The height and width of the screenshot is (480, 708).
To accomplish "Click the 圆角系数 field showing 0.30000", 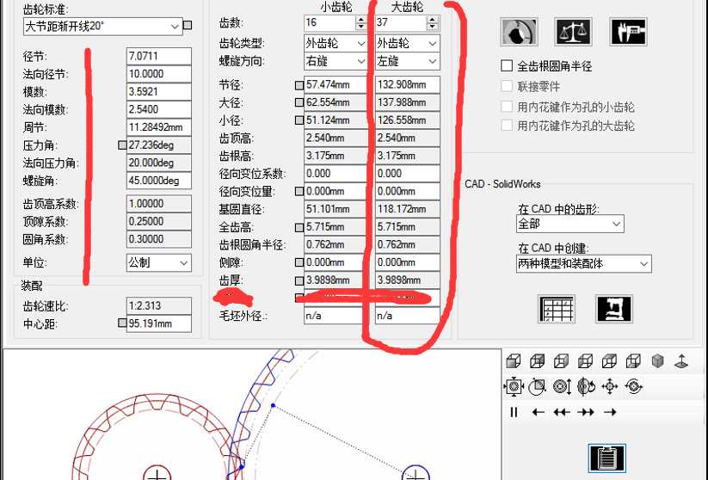I will click(x=159, y=239).
